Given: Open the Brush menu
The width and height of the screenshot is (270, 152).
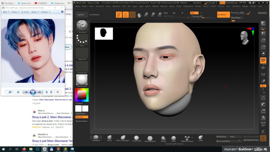Looking at the screenshot, I should click(x=84, y=6).
